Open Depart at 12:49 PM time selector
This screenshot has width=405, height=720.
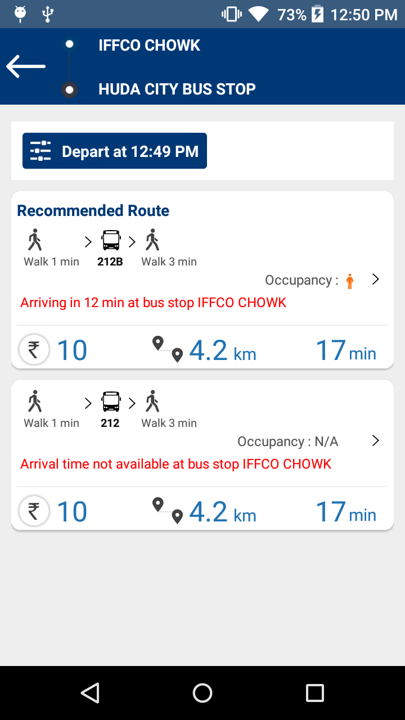(x=115, y=151)
